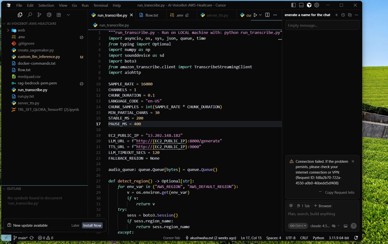
Task: Open the chat icon left of the chat panel ellipsis
Action: pyautogui.click(x=350, y=15)
